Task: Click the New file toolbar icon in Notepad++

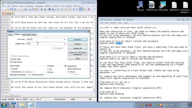Action: pos(5,9)
